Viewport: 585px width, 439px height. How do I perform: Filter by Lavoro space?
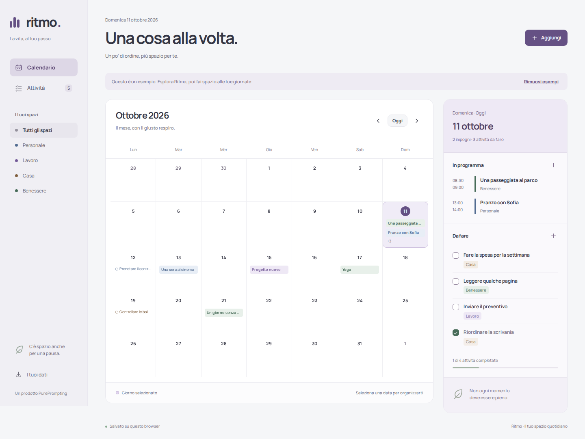(x=43, y=160)
